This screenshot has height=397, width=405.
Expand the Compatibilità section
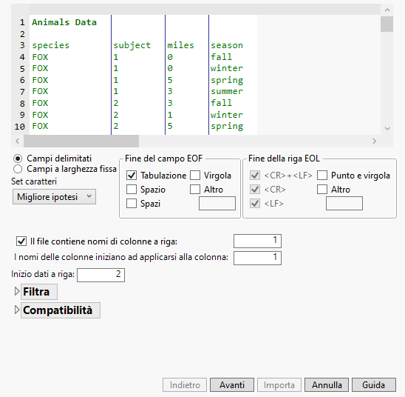click(17, 310)
